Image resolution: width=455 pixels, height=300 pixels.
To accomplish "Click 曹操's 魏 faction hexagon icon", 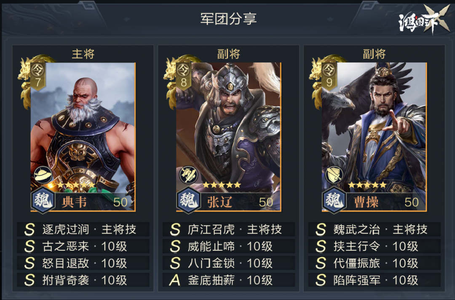I will click(334, 200).
